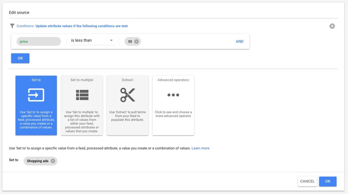
Task: Select the Set to arrow-box icon
Action: tap(36, 95)
